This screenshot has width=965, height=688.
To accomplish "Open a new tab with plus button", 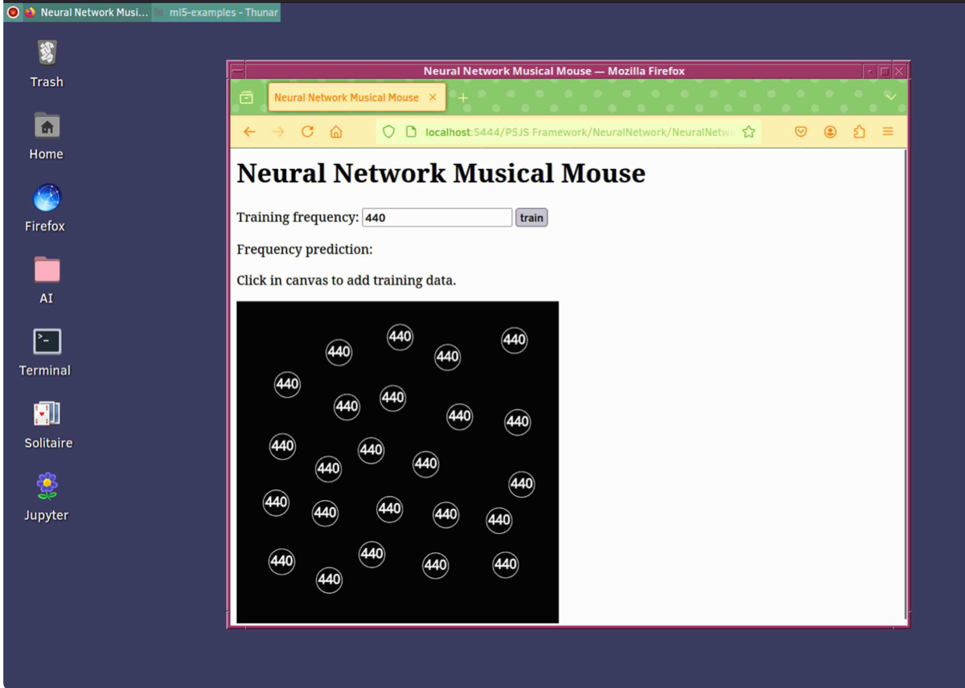I will point(463,97).
